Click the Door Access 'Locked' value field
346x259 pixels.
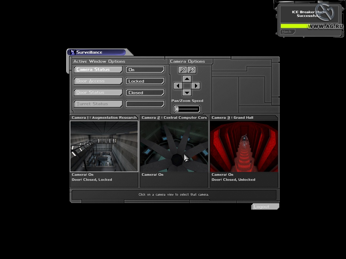click(145, 81)
